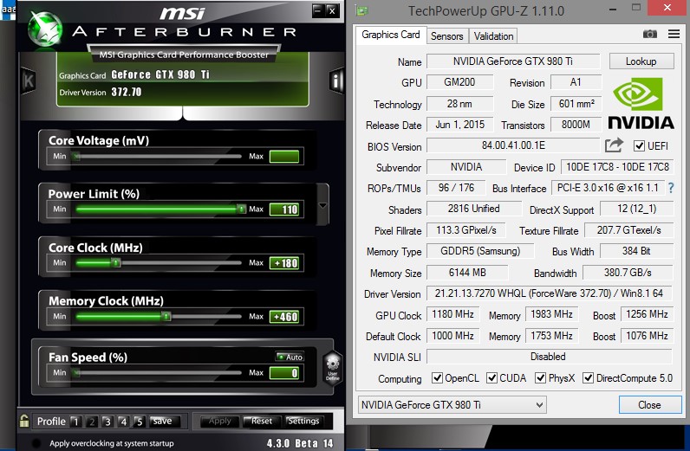Click the Reset button in Afterburner
Viewport: 690px width, 451px height.
tap(262, 421)
